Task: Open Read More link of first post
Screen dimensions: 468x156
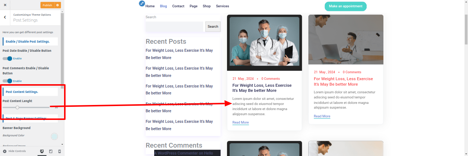Action: click(x=241, y=122)
